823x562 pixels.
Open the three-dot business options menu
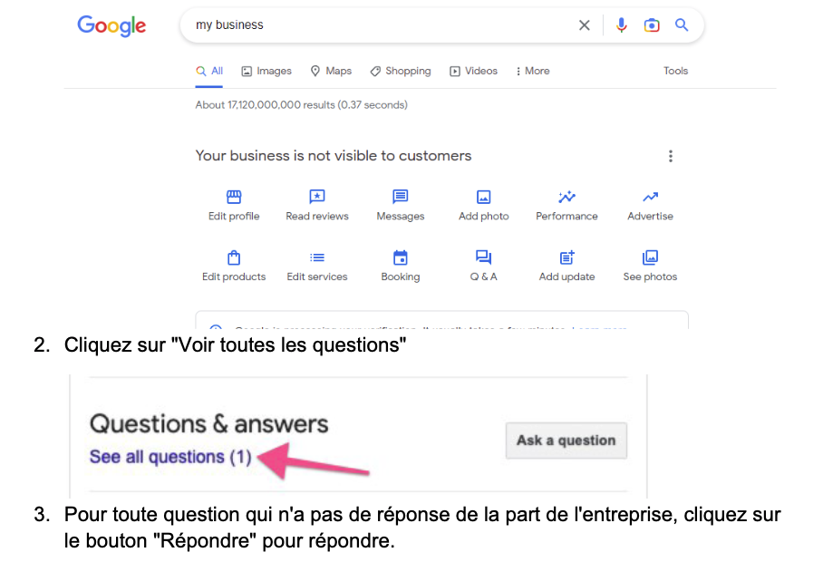(x=671, y=156)
